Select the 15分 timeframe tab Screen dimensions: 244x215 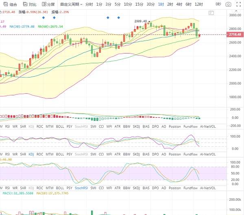(x=139, y=4)
